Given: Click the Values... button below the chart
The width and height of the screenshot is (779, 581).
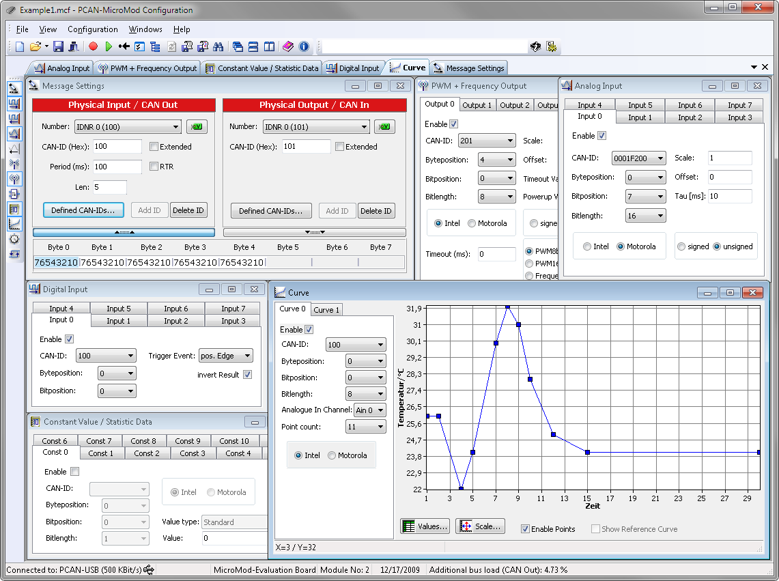Looking at the screenshot, I should tap(425, 526).
